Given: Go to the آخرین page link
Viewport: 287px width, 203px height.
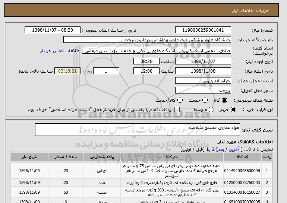Looking at the screenshot, I should (x=234, y=149).
